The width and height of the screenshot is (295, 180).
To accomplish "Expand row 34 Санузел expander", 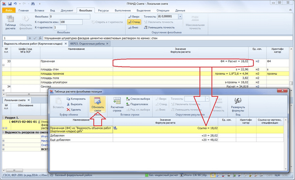I will [3, 90].
